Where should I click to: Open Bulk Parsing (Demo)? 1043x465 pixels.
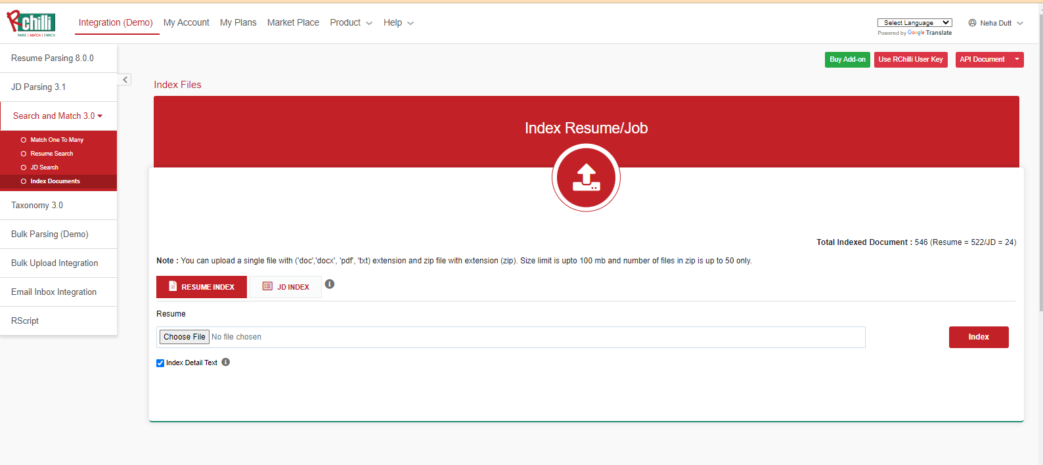pyautogui.click(x=58, y=234)
